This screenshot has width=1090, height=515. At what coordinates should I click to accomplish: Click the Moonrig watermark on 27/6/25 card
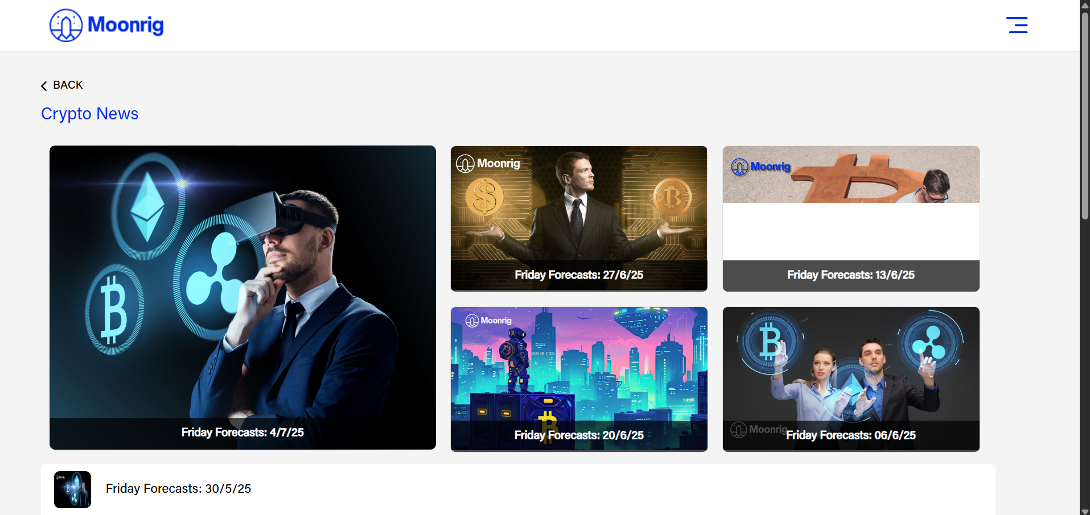488,164
